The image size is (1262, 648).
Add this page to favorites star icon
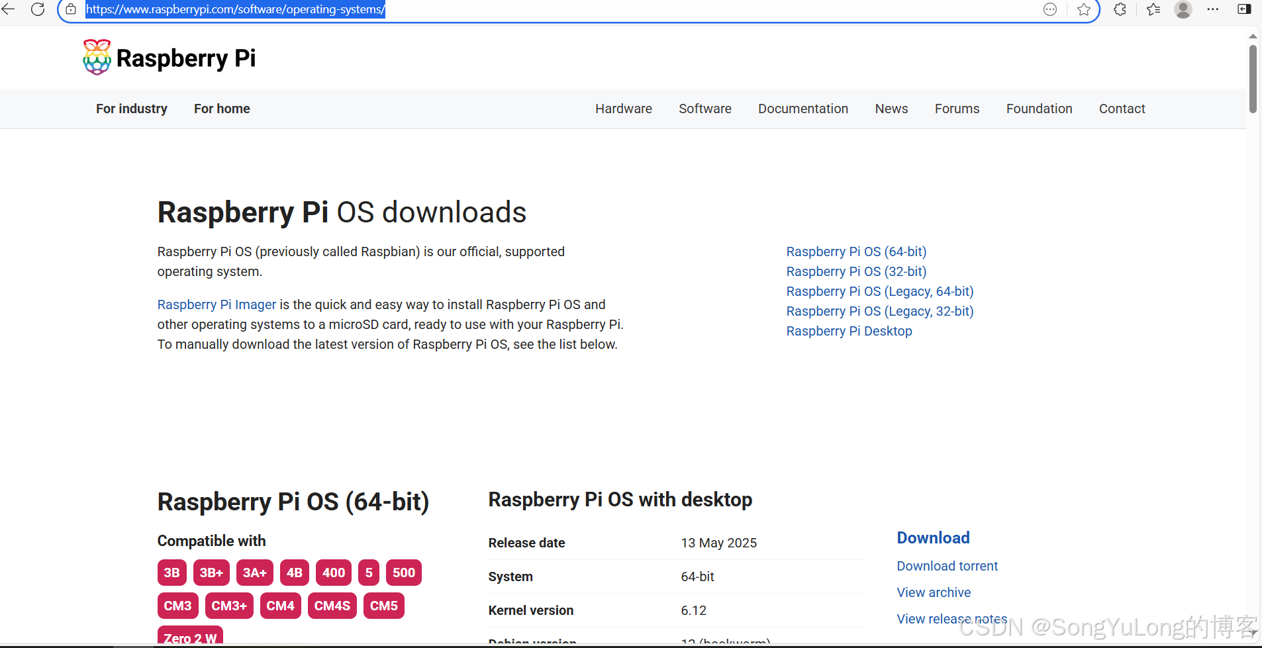pyautogui.click(x=1084, y=9)
